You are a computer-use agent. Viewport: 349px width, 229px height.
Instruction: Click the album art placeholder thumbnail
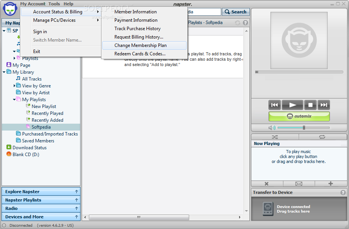299,40
